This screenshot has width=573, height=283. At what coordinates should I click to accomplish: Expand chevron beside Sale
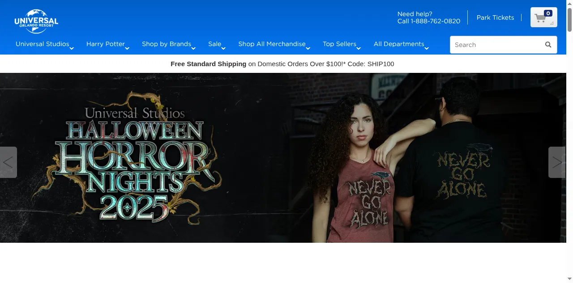point(223,48)
